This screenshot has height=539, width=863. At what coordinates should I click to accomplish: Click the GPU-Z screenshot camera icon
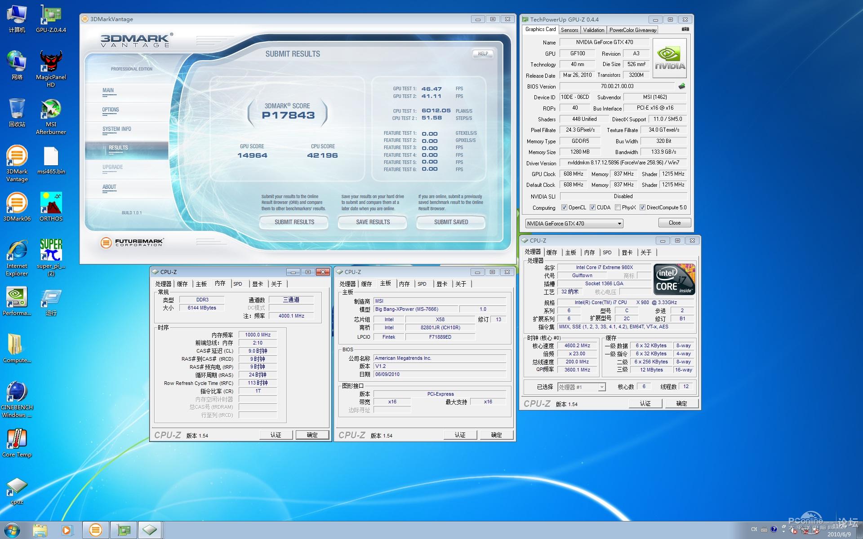tap(685, 29)
